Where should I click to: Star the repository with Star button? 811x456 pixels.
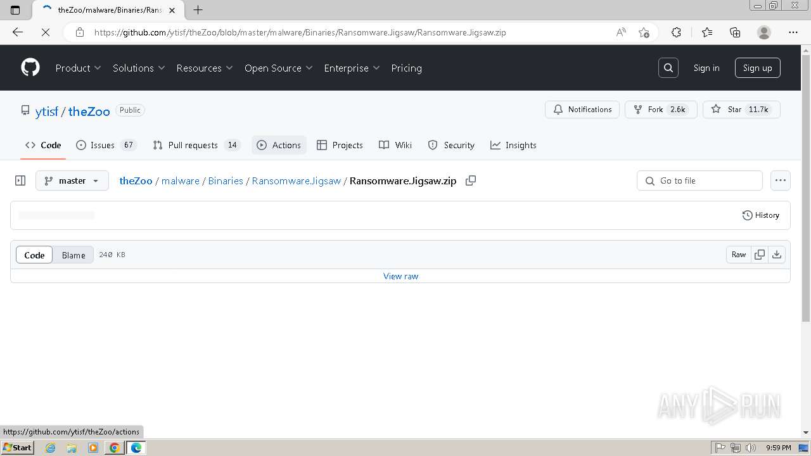[741, 110]
